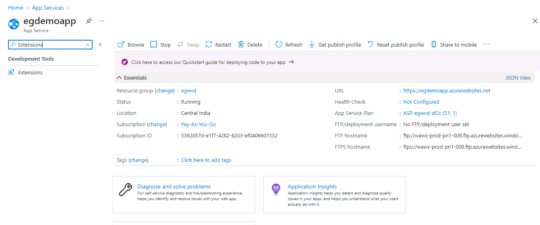Select the FTP hostname value
This screenshot has width=540, height=225.
pos(463,136)
